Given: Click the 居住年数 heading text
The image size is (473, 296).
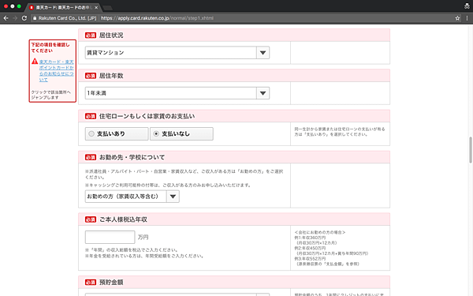Looking at the screenshot, I should click(x=111, y=76).
